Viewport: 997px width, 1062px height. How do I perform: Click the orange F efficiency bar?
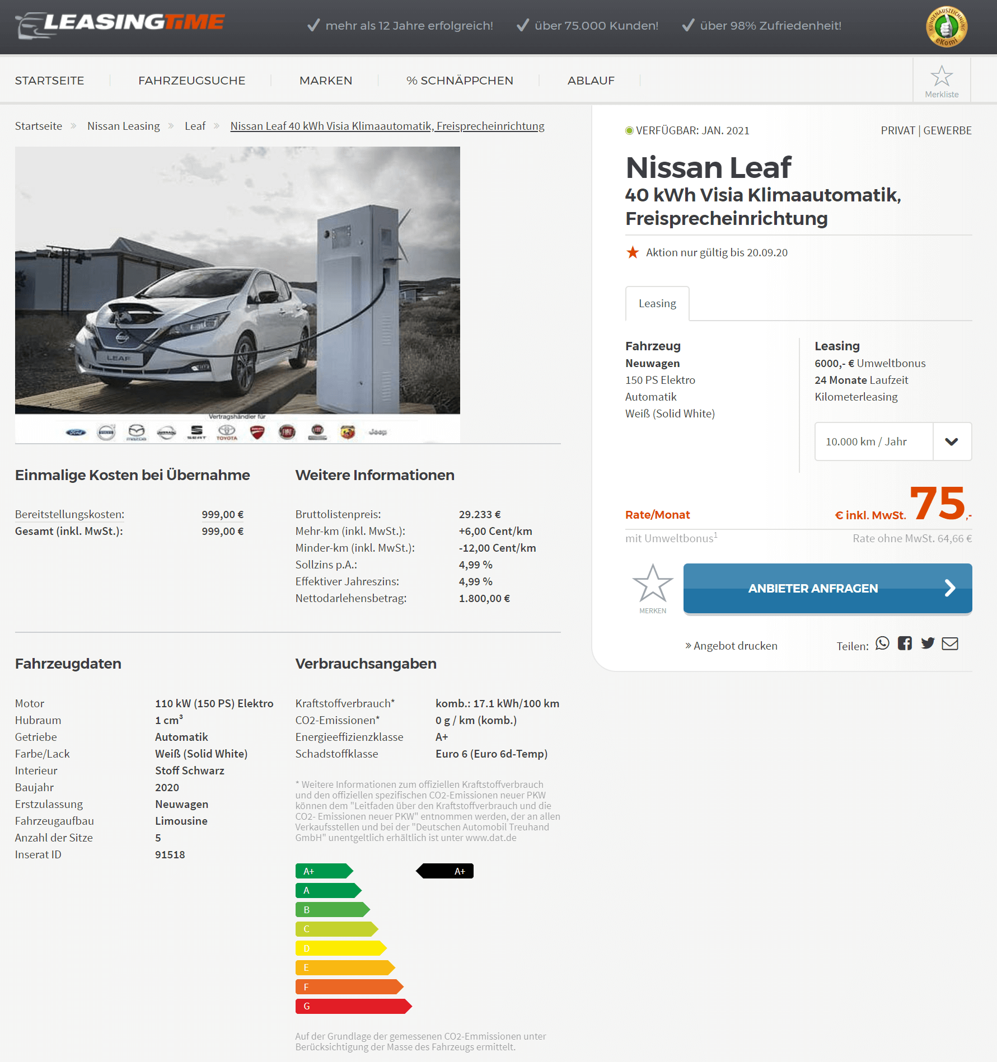pos(349,987)
